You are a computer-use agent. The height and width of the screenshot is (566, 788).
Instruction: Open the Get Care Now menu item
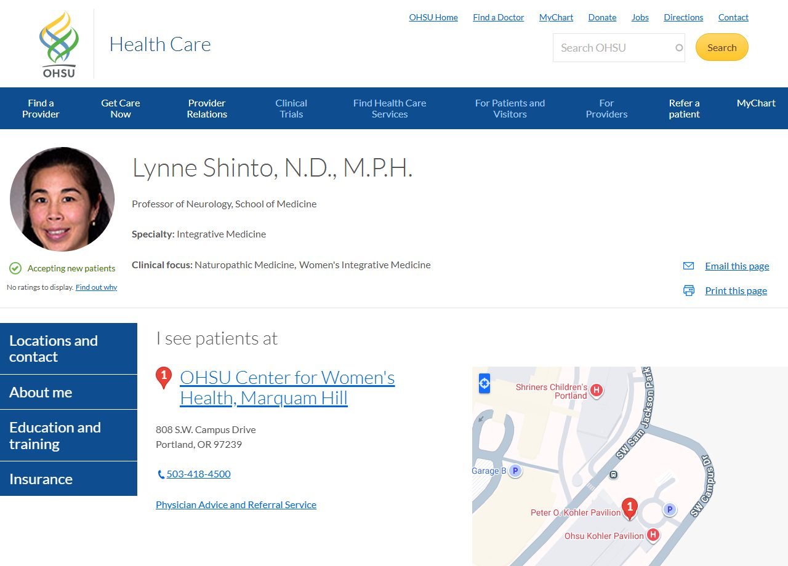[x=121, y=108]
